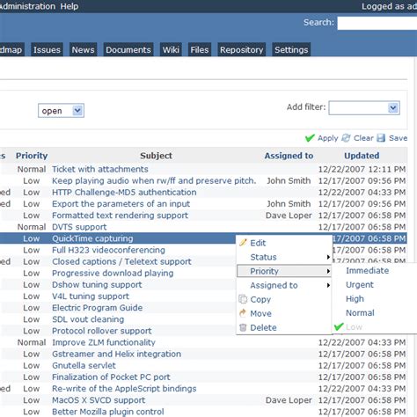
Task: Expand the Status submenu
Action: [x=284, y=257]
